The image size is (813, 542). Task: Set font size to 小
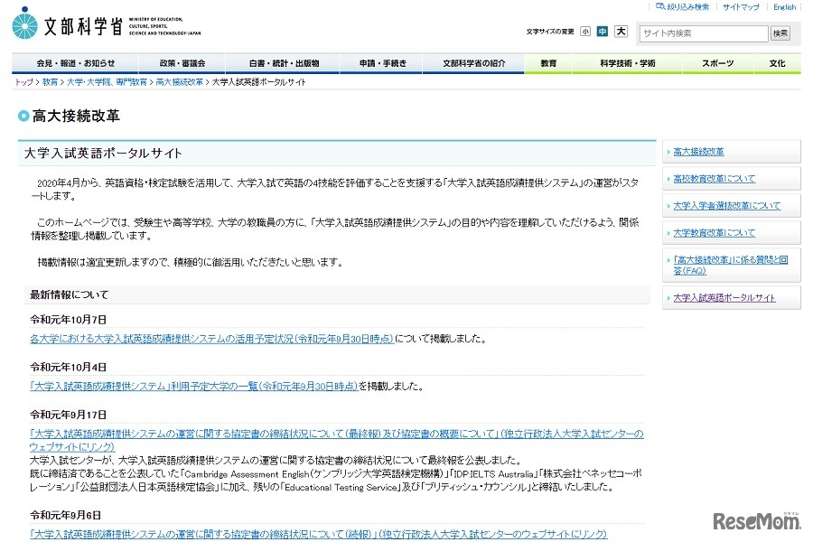(x=584, y=31)
